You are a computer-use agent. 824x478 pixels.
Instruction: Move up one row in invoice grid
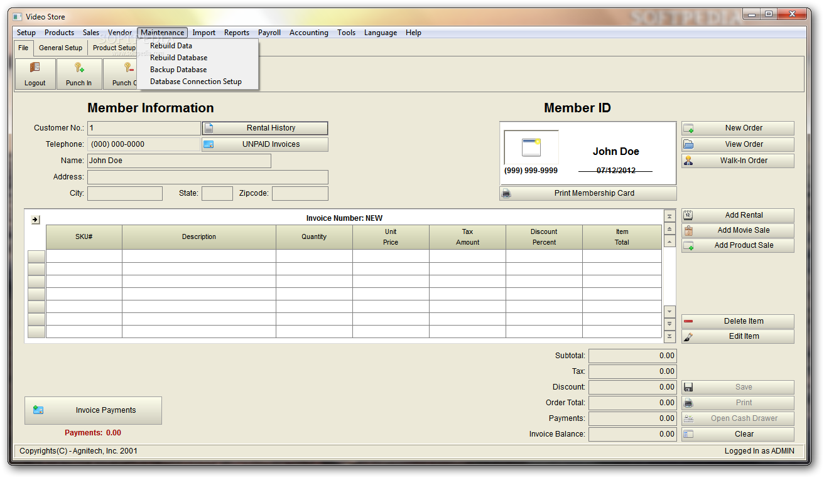[670, 242]
